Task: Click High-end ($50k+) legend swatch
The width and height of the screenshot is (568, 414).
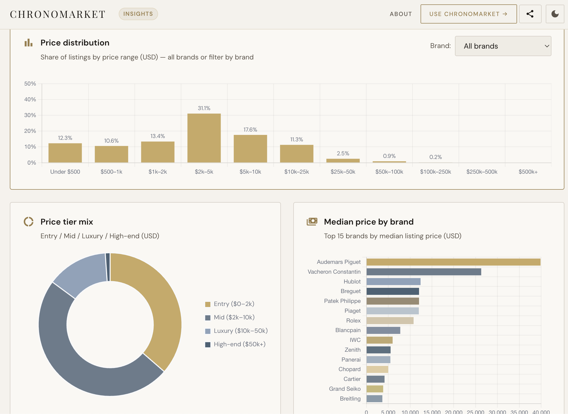Action: coord(208,344)
